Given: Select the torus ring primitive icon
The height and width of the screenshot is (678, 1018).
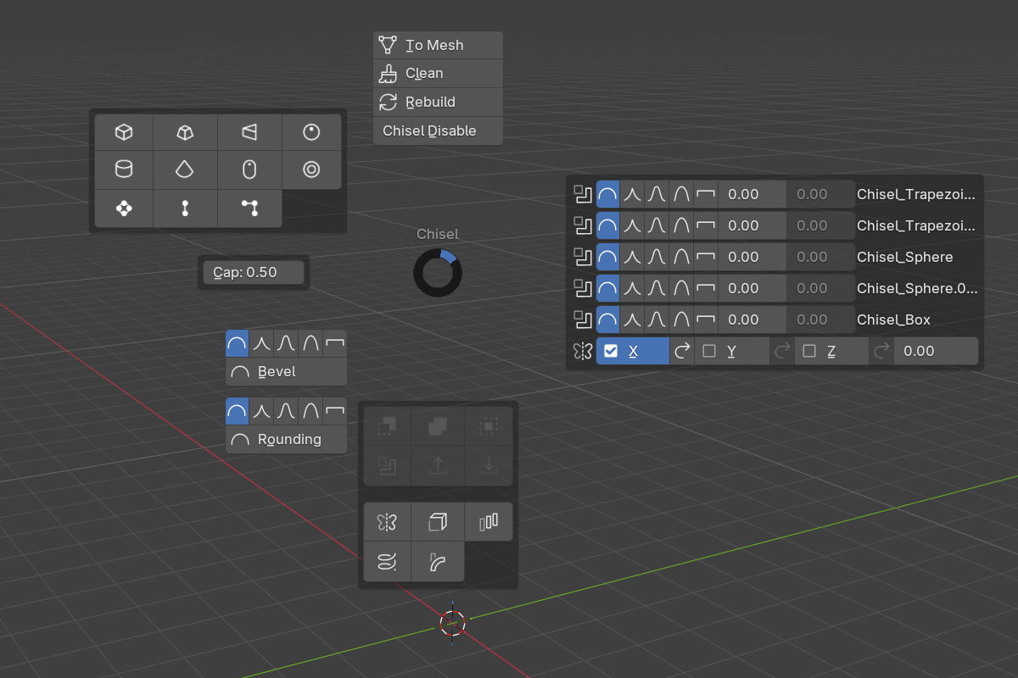Looking at the screenshot, I should pyautogui.click(x=311, y=169).
